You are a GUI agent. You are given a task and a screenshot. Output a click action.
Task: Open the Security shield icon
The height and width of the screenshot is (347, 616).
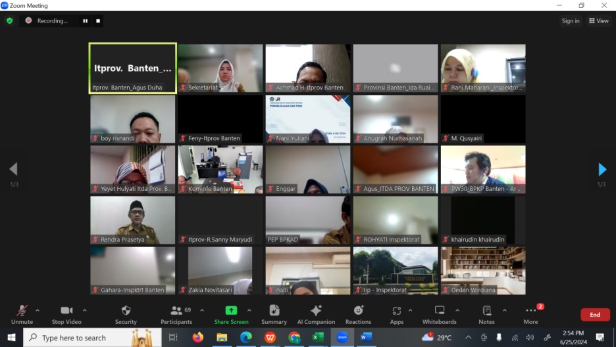[x=126, y=311]
